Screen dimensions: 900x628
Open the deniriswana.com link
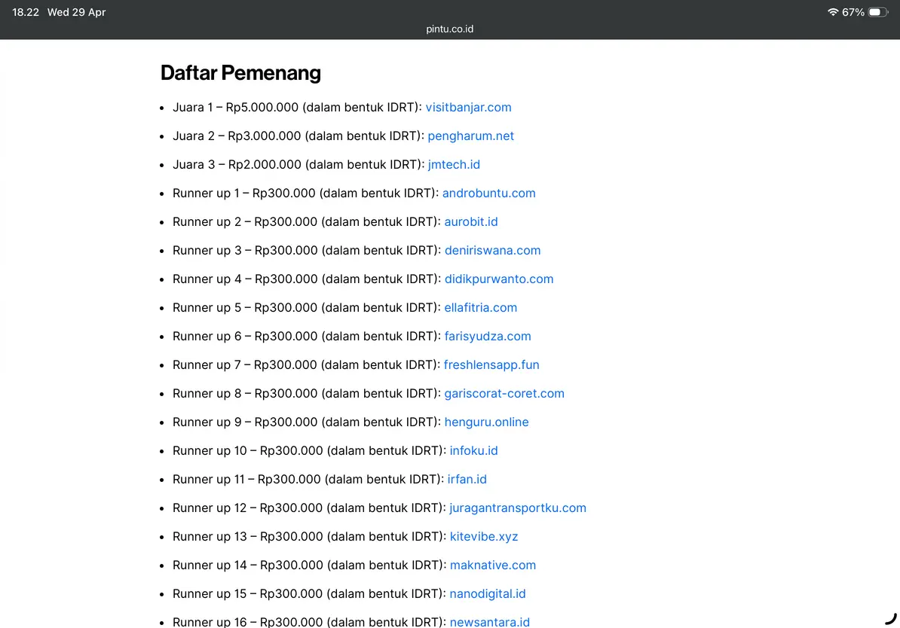point(492,251)
